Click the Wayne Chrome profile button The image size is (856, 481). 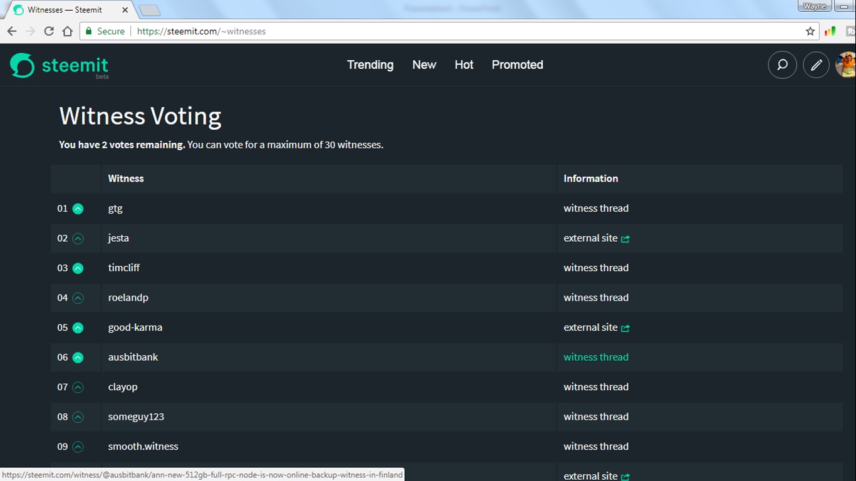pyautogui.click(x=814, y=6)
